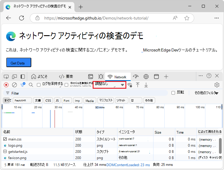The image size is (224, 170).
Task: Filter by Font type
Action: coord(66,101)
